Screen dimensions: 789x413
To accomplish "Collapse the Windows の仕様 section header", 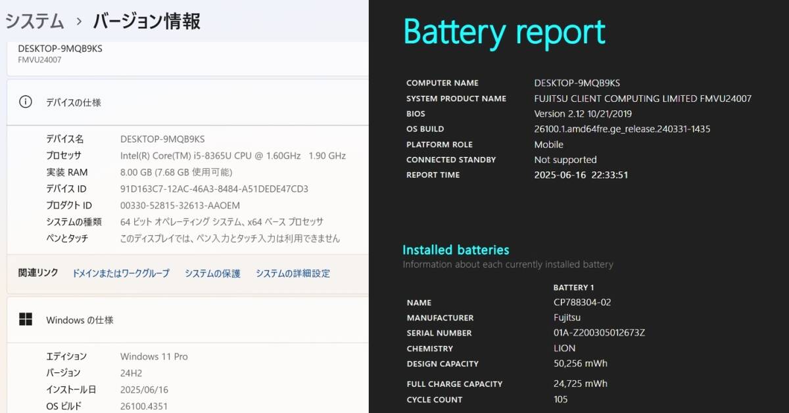I will pos(187,320).
